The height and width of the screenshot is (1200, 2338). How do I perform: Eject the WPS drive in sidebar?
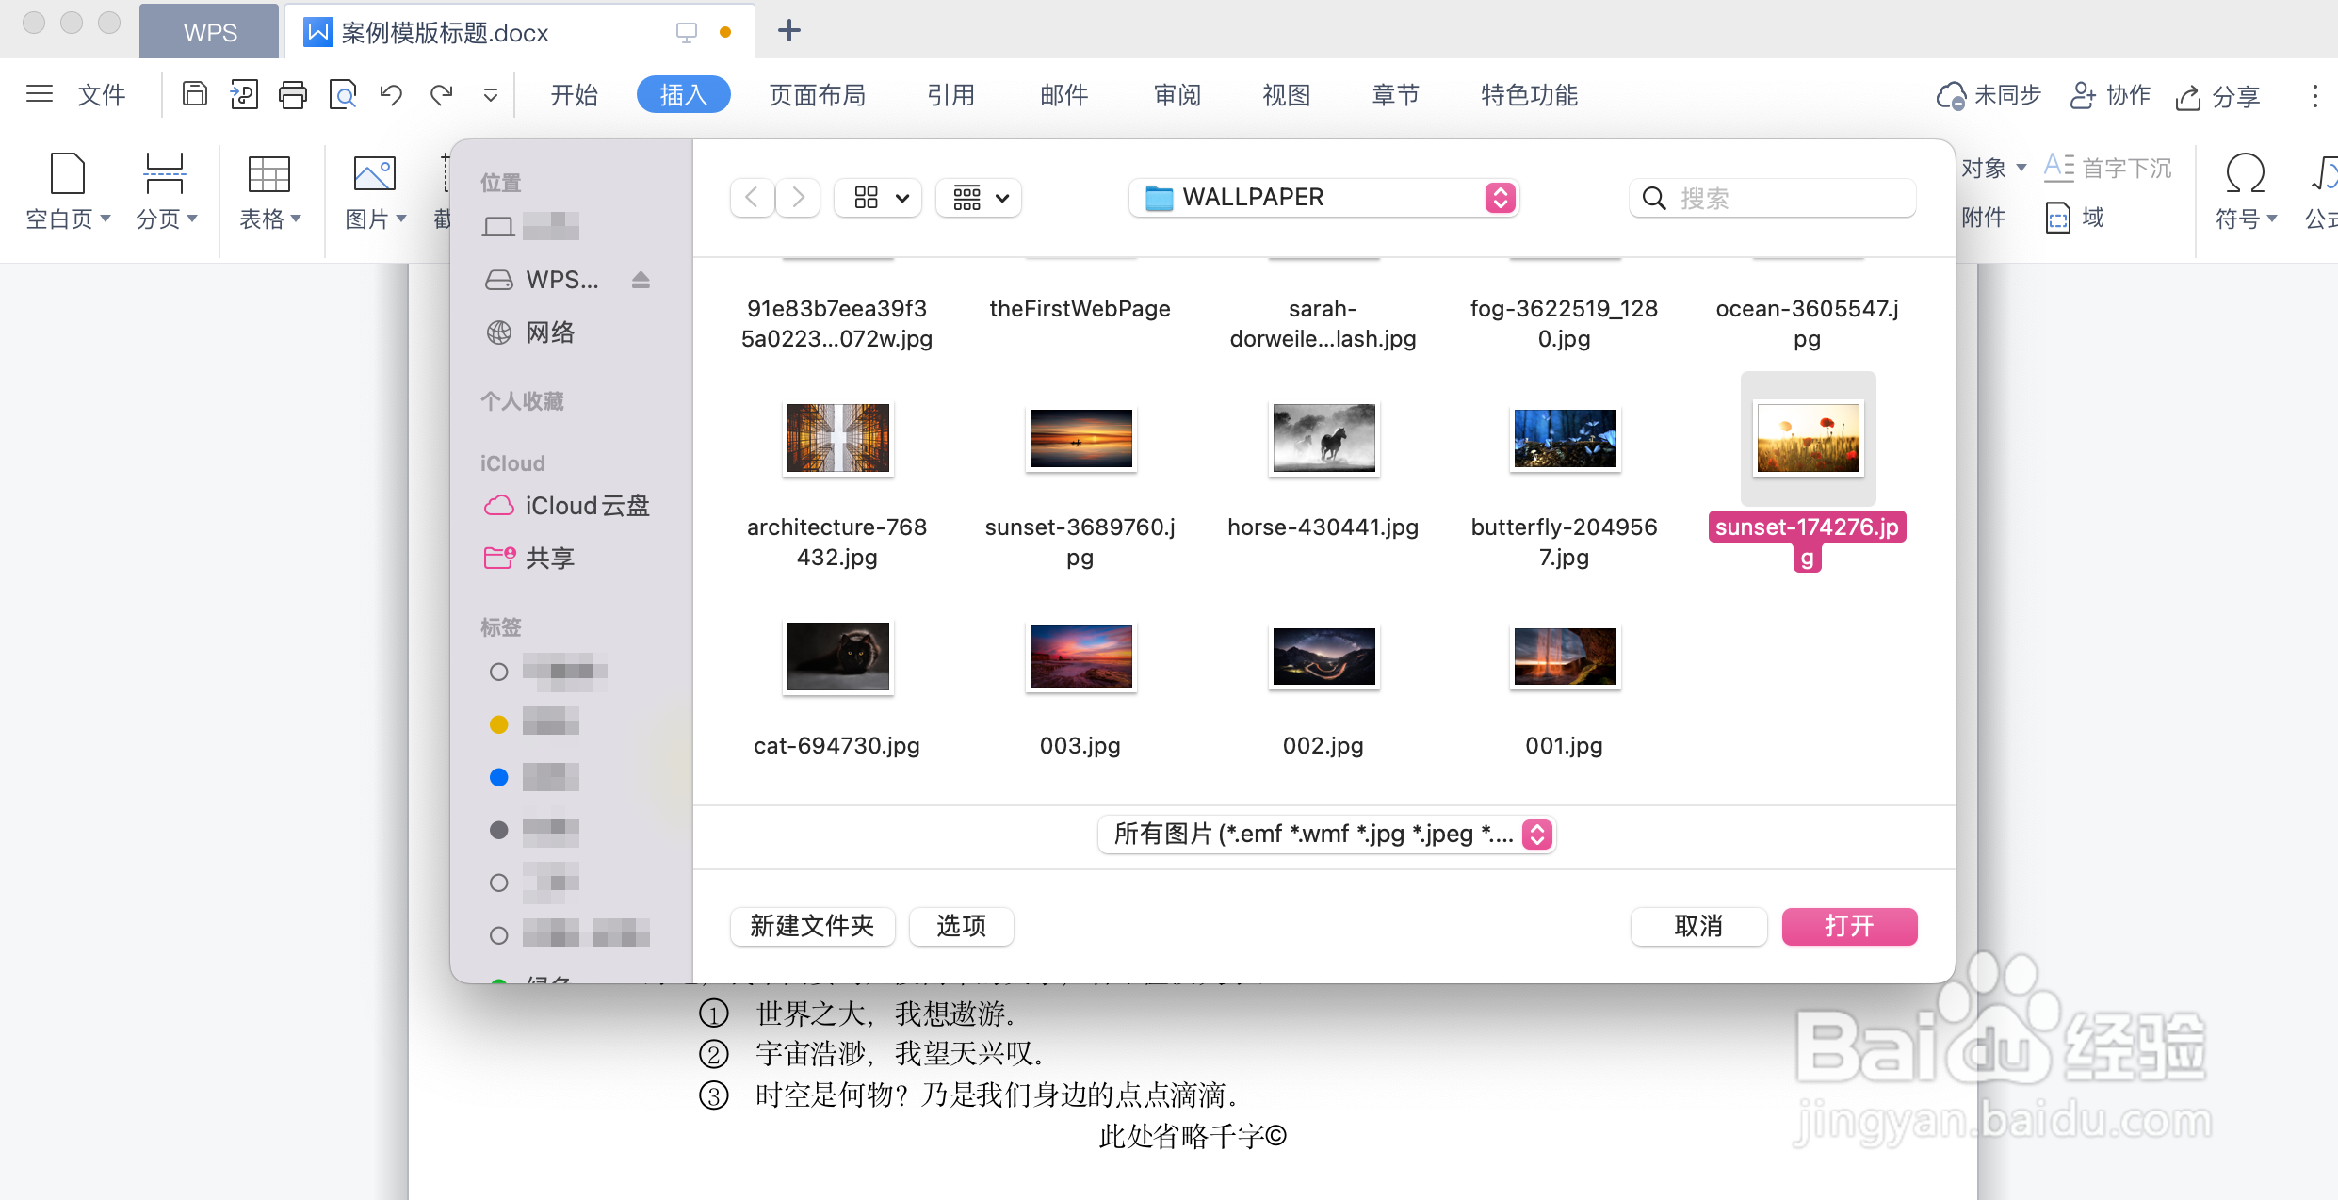tap(641, 280)
